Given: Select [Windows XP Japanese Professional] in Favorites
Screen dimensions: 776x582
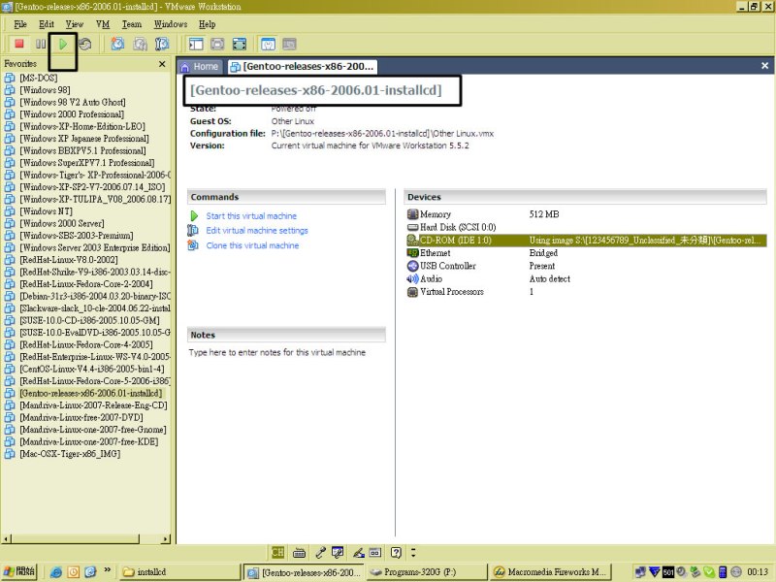Looking at the screenshot, I should (83, 139).
